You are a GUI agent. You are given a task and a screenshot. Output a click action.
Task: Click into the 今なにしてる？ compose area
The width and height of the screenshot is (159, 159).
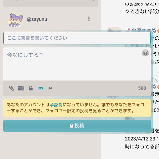coord(77,64)
